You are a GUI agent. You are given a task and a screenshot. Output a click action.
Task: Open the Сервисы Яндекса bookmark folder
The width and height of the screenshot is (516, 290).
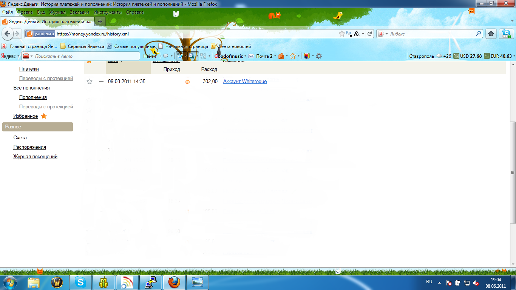(82, 46)
